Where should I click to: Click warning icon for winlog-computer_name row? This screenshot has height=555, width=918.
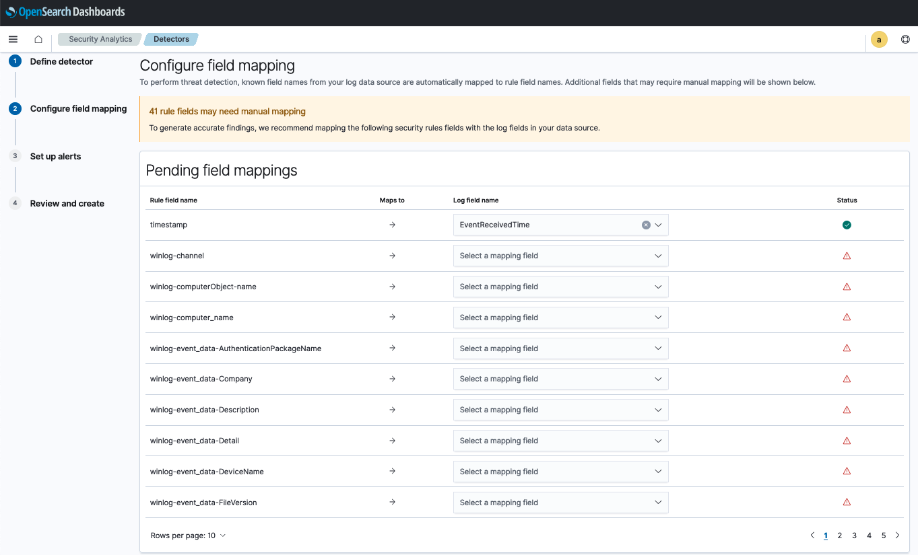click(x=847, y=317)
